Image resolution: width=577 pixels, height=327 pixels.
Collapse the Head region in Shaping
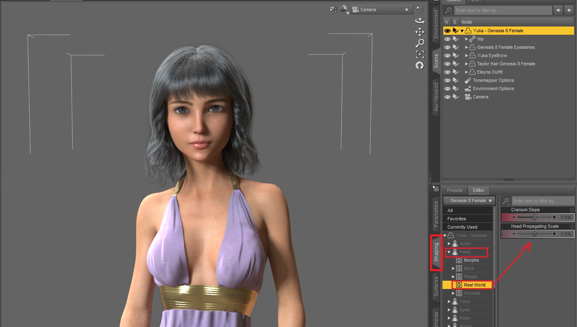(449, 252)
